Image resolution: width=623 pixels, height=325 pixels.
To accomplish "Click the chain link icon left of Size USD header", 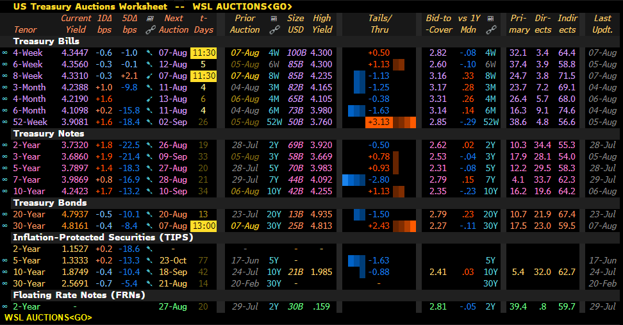I will [274, 29].
